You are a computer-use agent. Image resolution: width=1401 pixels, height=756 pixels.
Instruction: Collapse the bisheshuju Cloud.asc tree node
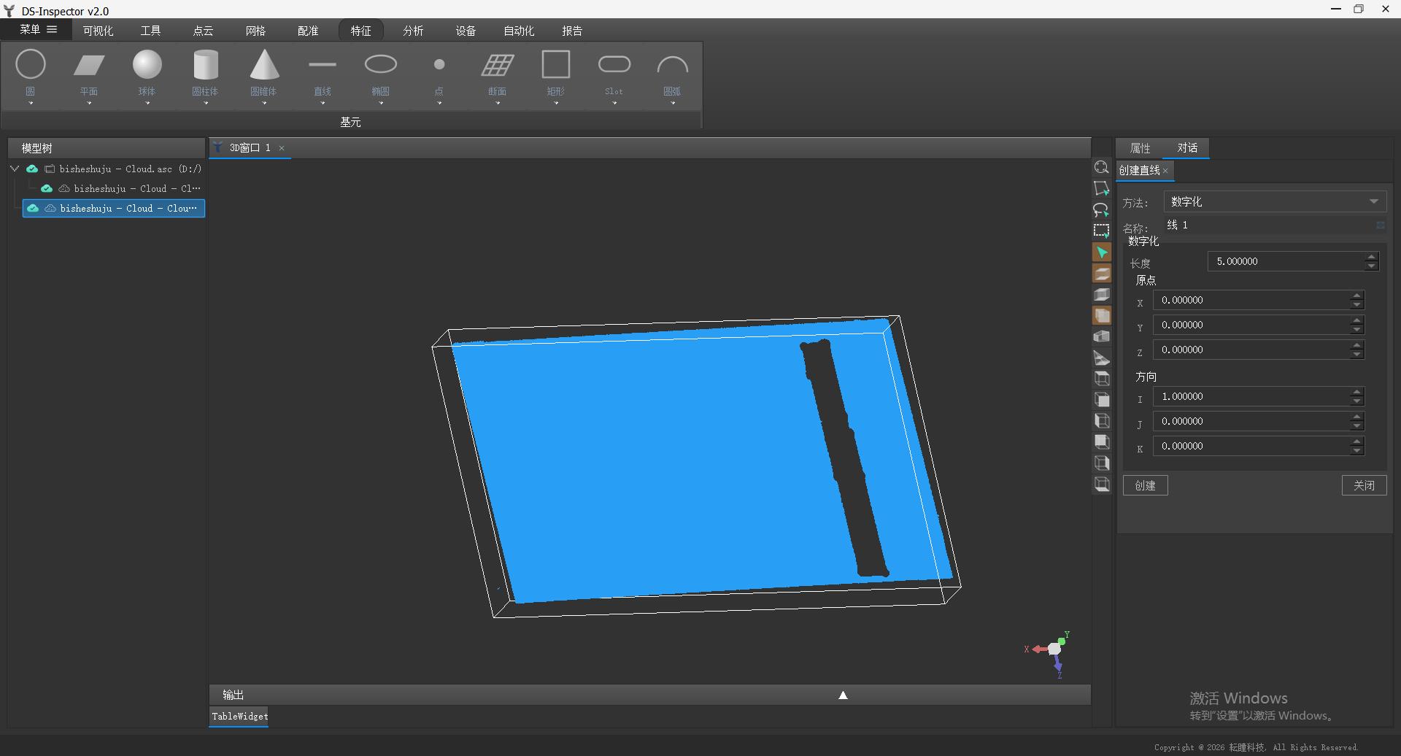[15, 169]
